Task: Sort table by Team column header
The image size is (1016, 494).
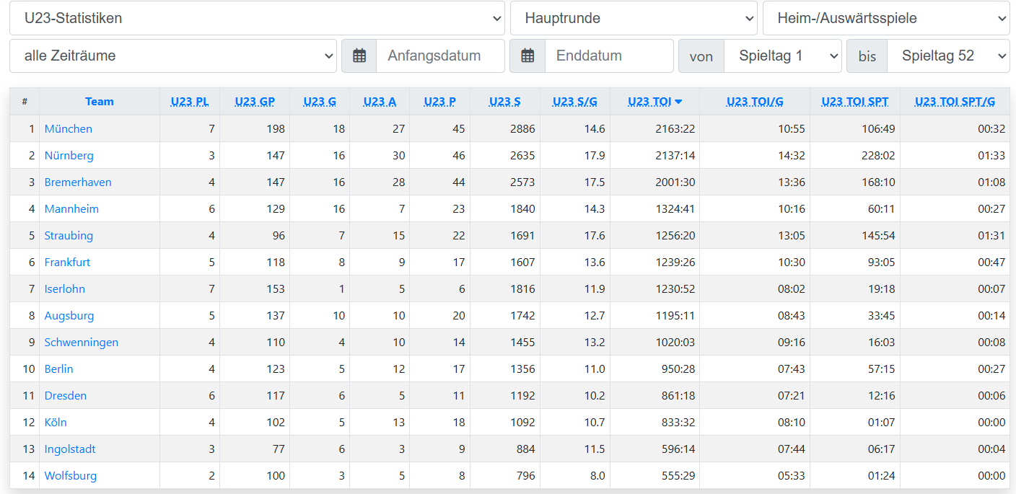Action: [100, 102]
